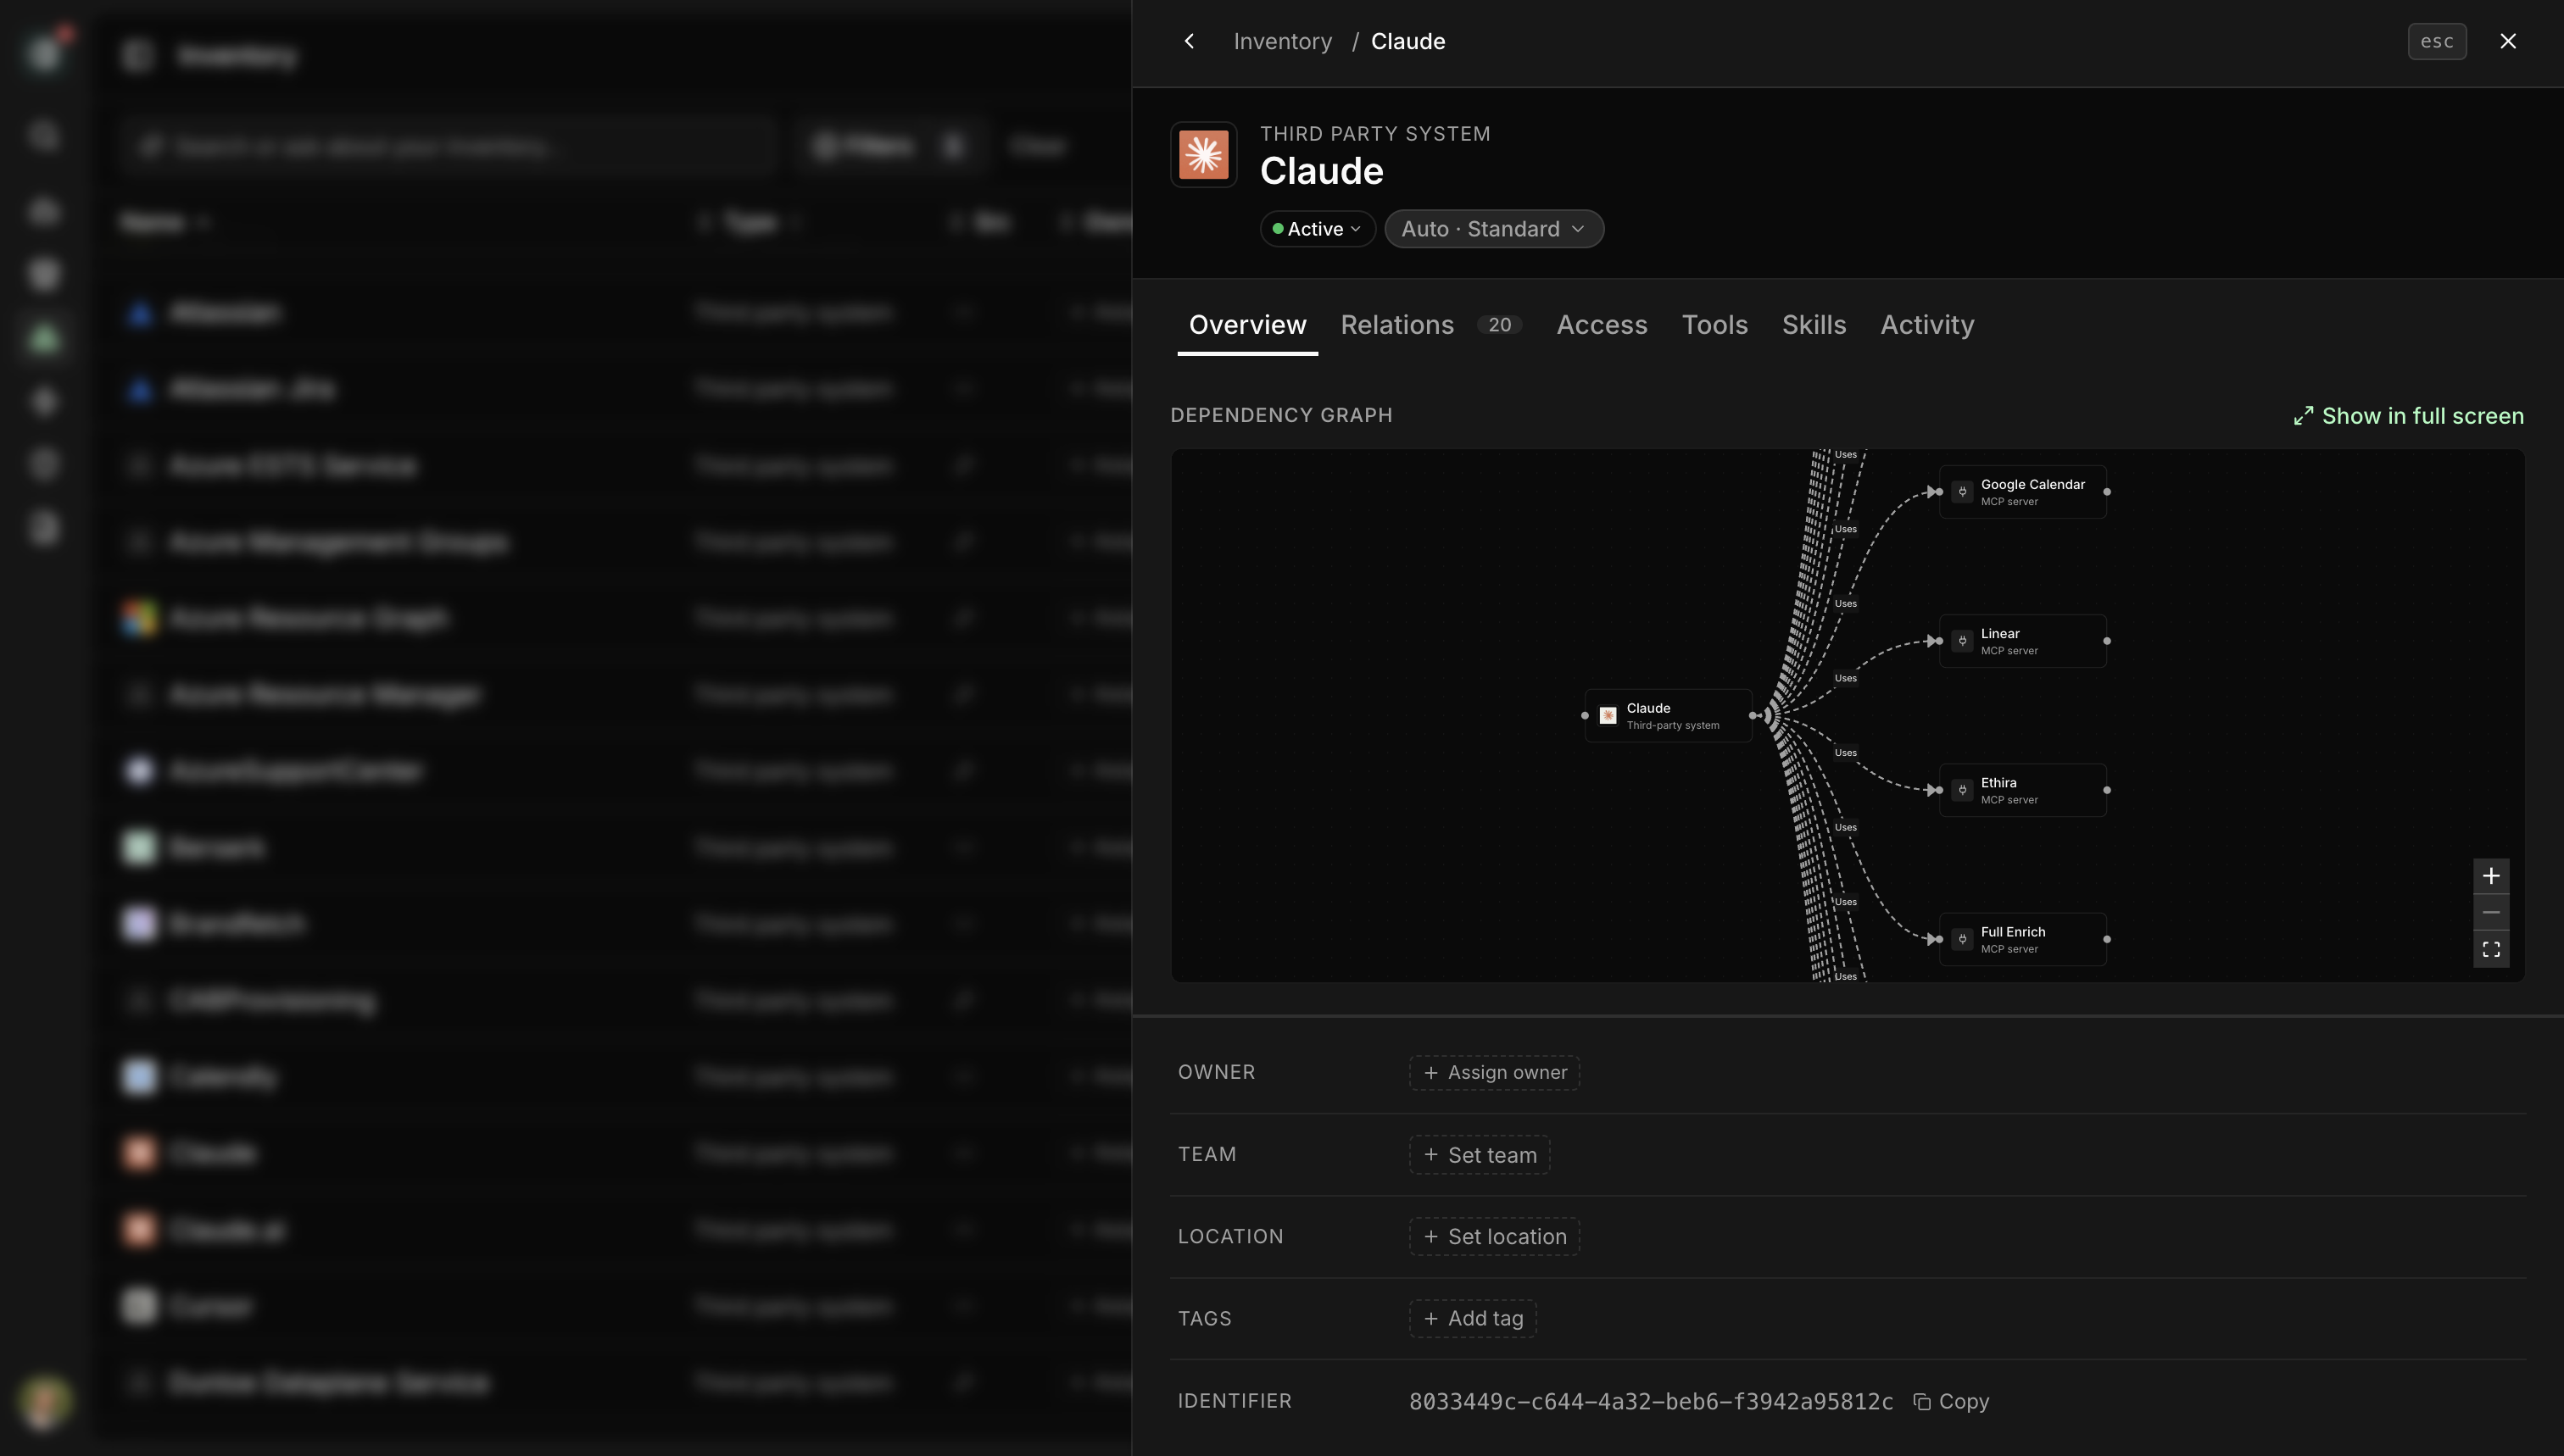Viewport: 2564px width, 1456px height.
Task: Close the Claude detail panel with X
Action: (x=2508, y=41)
